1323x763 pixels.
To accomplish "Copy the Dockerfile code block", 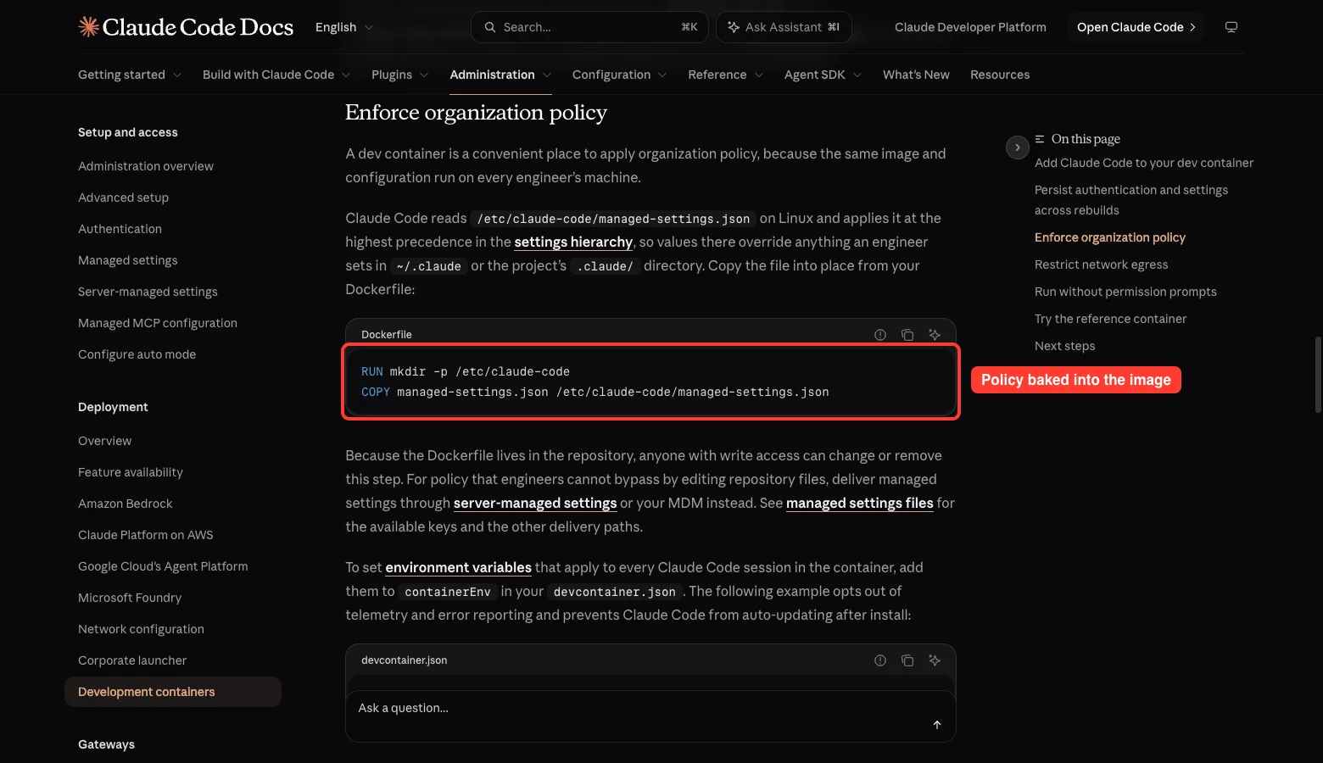I will pyautogui.click(x=907, y=335).
